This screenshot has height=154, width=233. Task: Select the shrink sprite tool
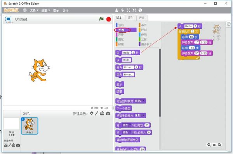click(134, 10)
